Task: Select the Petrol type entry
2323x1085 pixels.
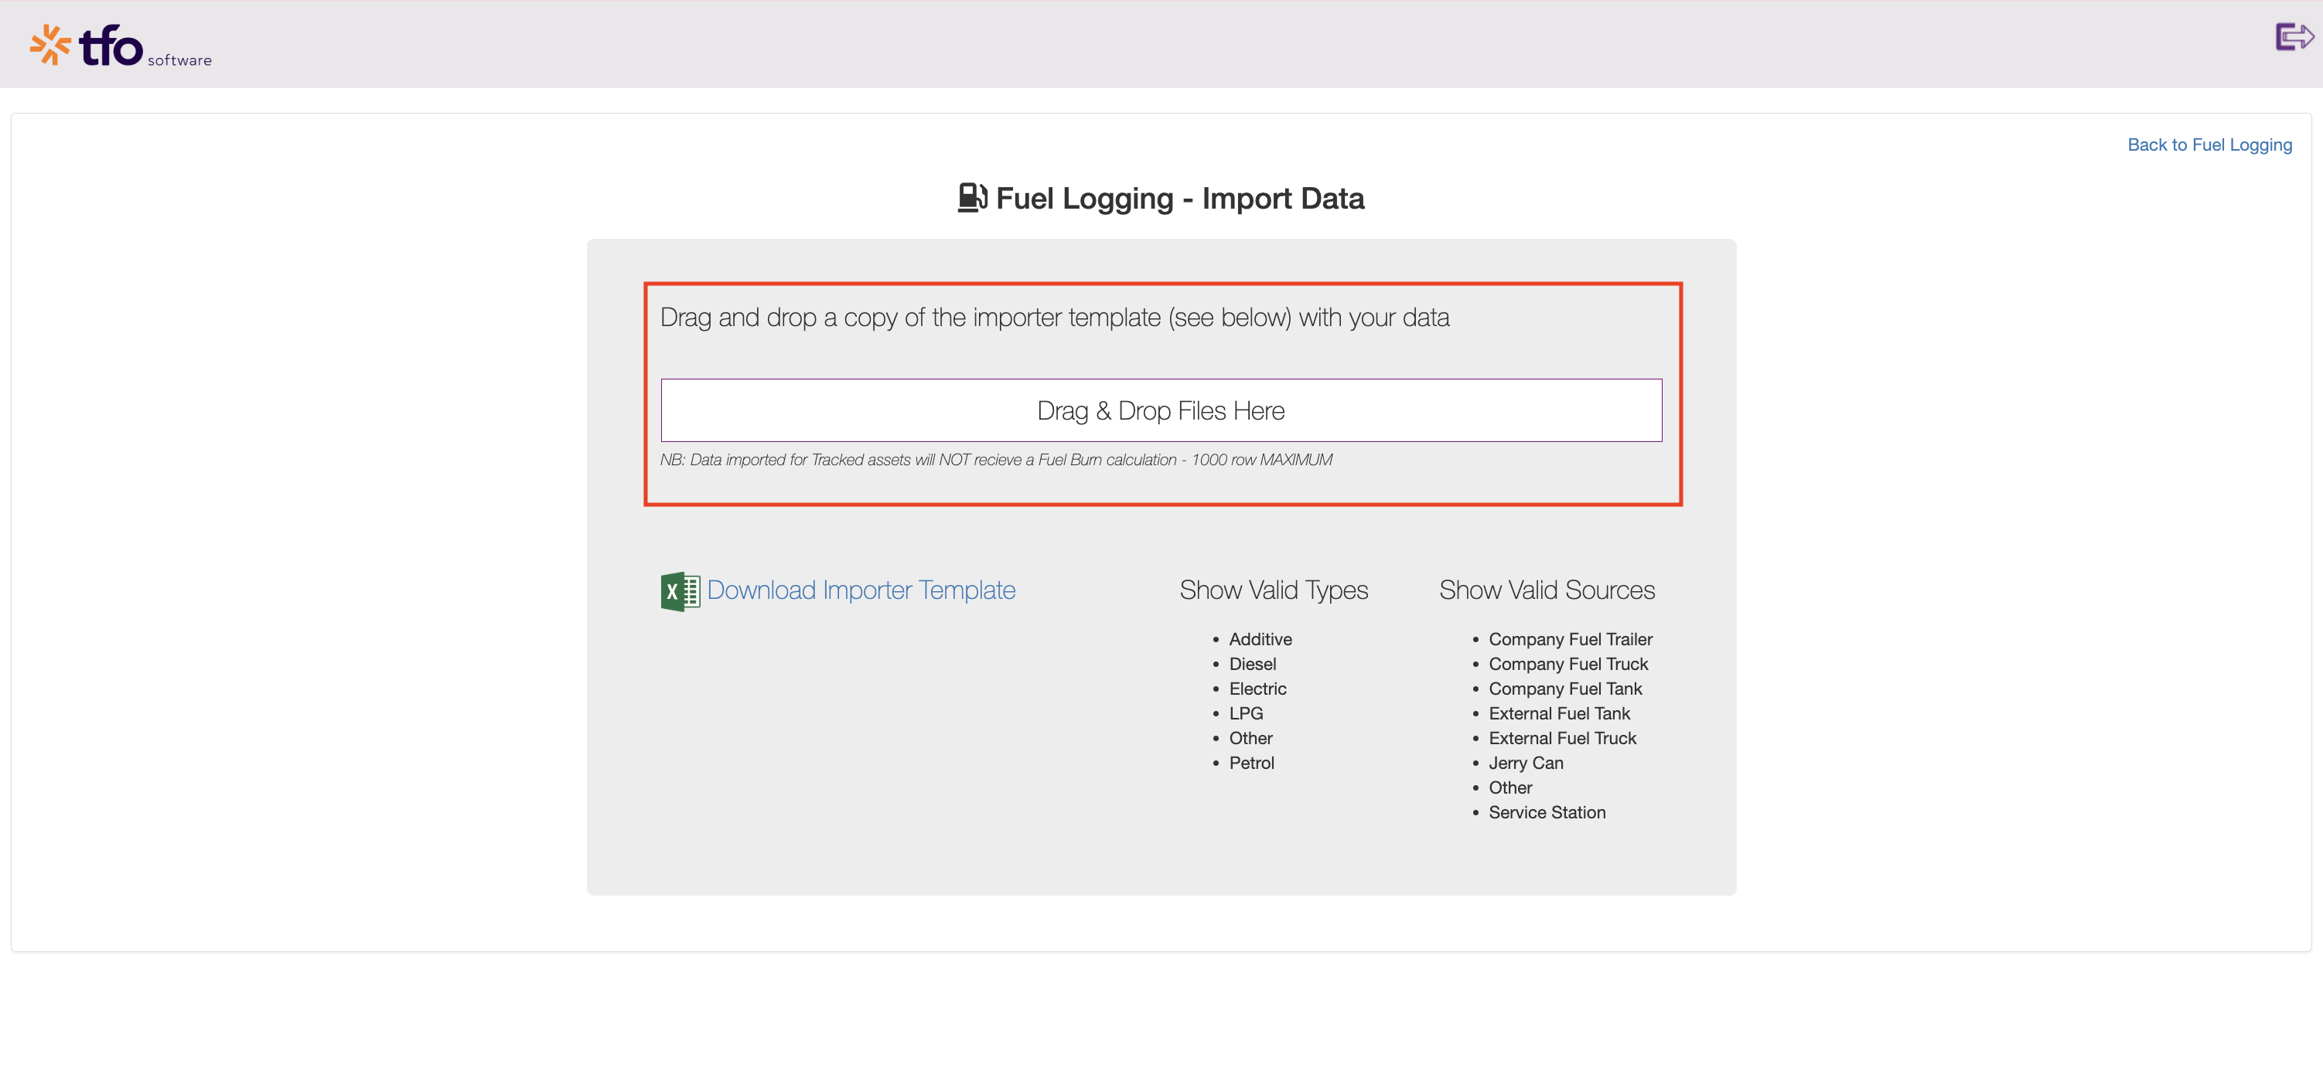Action: [x=1250, y=764]
